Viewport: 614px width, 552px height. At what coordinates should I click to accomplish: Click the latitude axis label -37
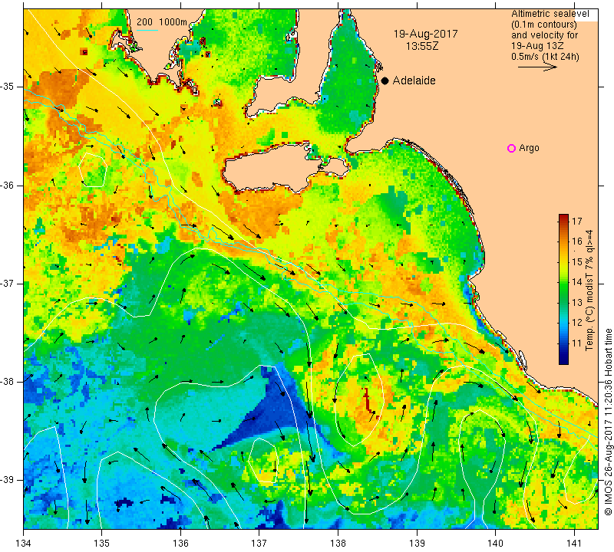point(8,283)
